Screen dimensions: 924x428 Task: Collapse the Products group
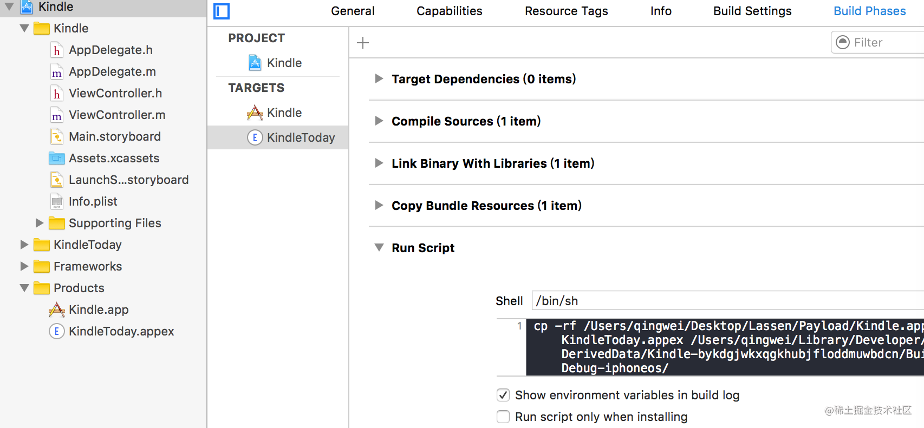click(x=24, y=288)
